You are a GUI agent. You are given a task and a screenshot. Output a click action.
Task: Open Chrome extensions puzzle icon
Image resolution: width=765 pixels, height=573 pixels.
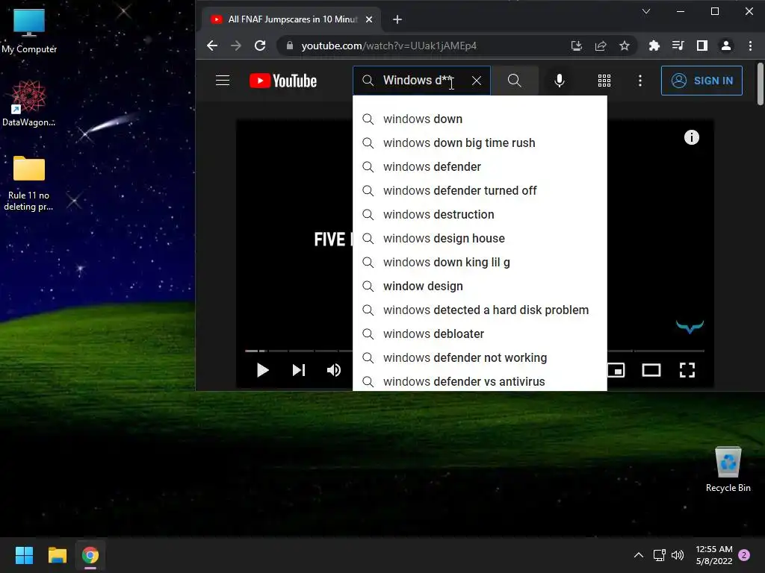(x=654, y=46)
